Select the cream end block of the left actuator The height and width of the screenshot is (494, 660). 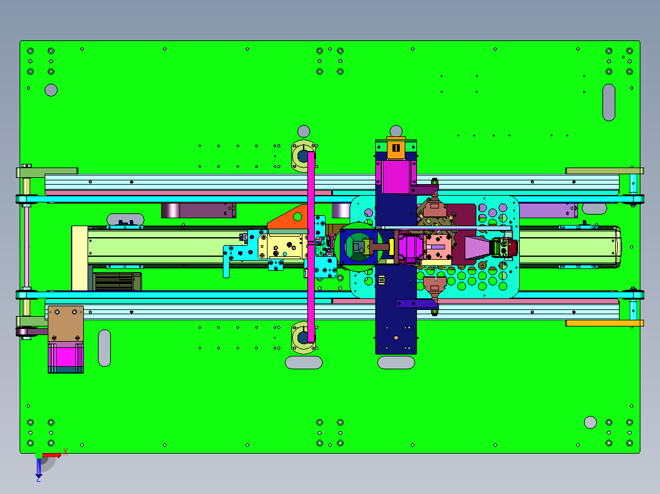tap(80, 258)
